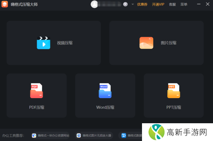Click the PDF压缩 label
213x141 pixels.
37,107
